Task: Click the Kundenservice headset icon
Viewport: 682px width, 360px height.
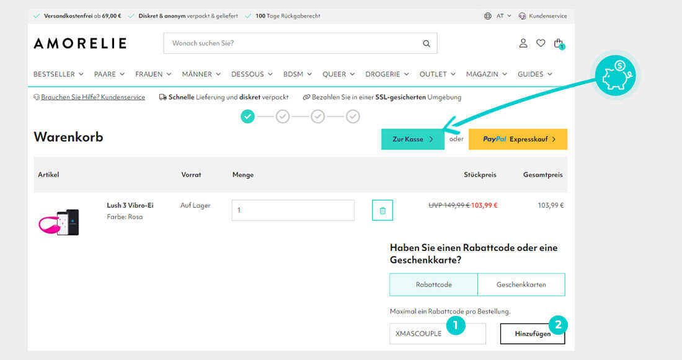Action: (522, 16)
